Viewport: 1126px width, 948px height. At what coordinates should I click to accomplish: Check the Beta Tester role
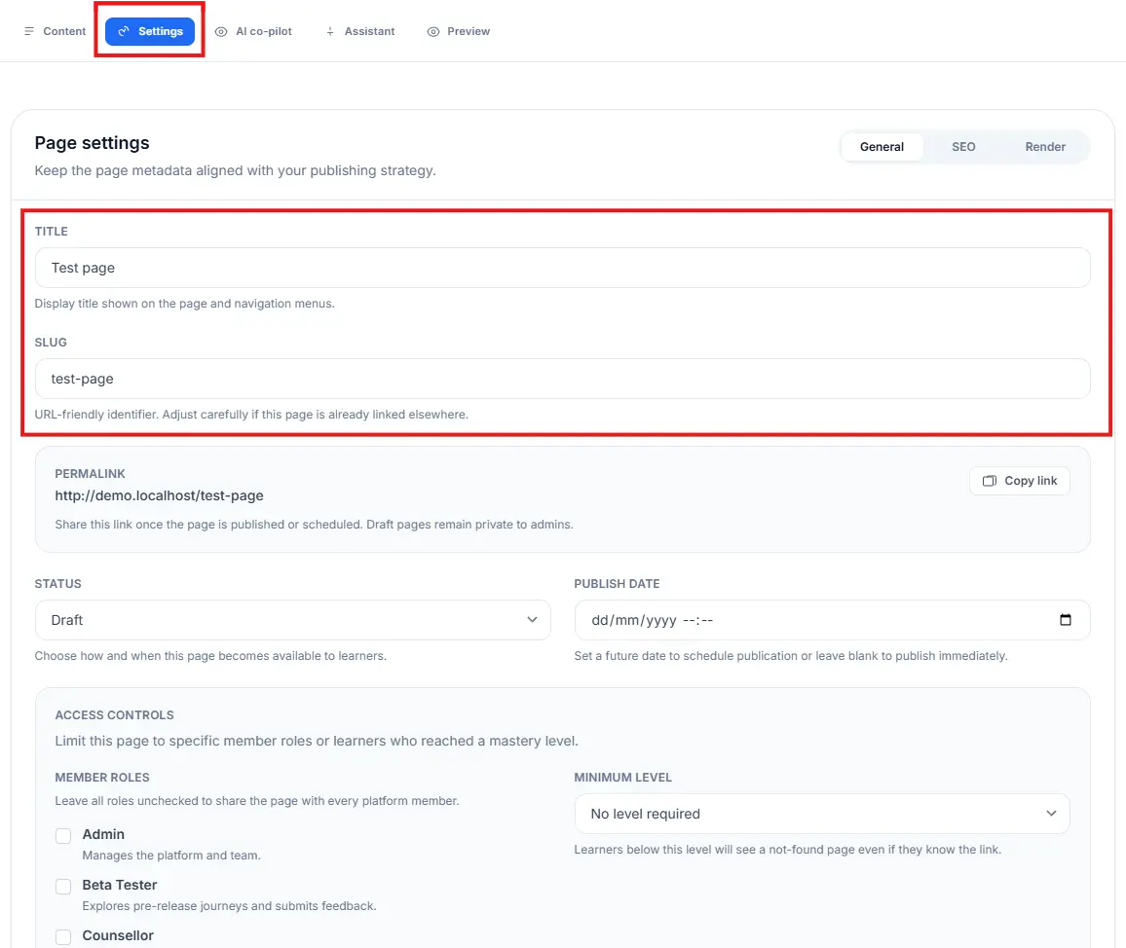pyautogui.click(x=63, y=886)
